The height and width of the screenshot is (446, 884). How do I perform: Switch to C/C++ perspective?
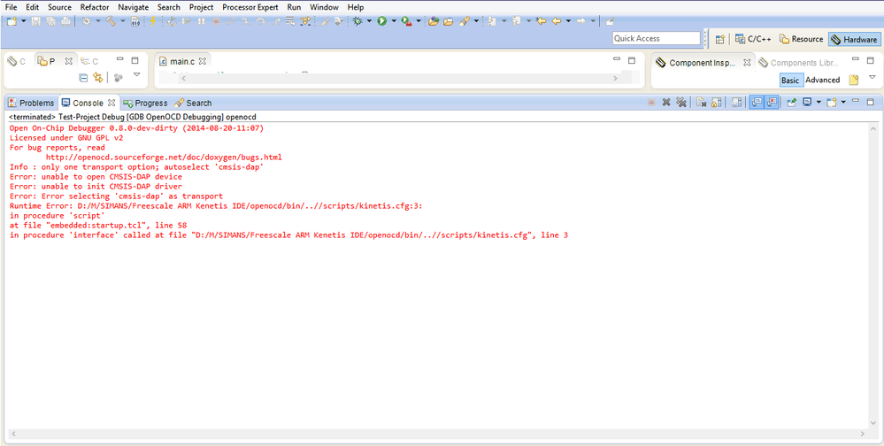coord(753,39)
